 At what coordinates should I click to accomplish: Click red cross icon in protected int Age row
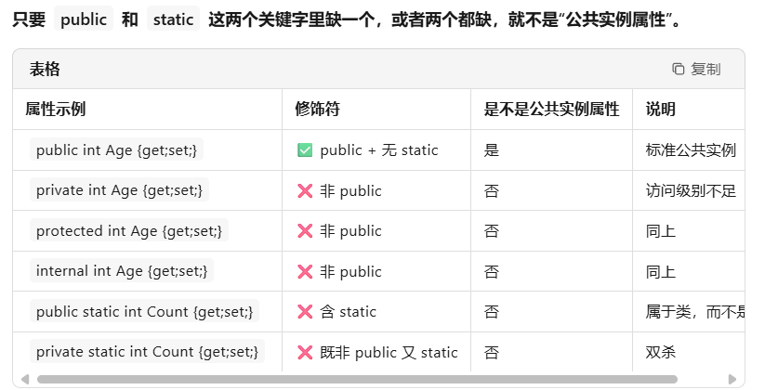pyautogui.click(x=305, y=231)
